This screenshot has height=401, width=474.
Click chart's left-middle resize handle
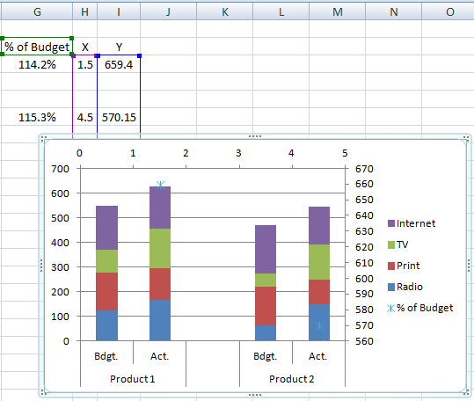coord(41,266)
